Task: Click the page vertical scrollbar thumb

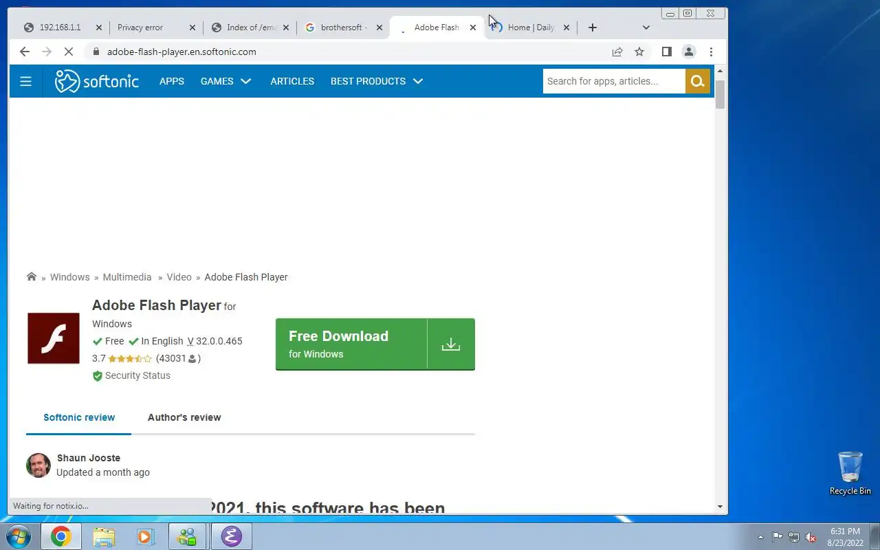Action: (720, 94)
